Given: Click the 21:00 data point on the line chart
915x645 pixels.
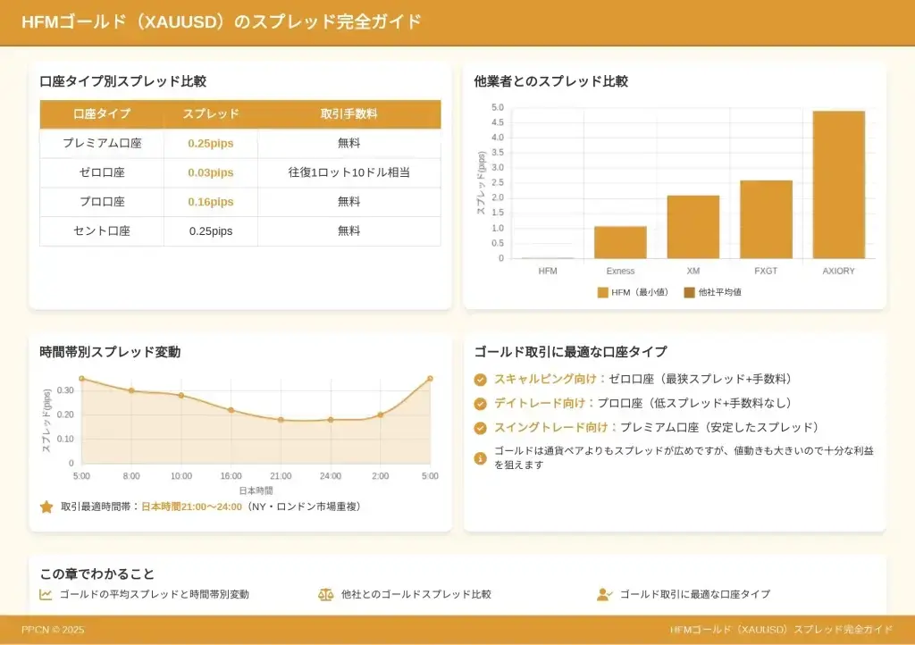Looking at the screenshot, I should click(x=281, y=420).
